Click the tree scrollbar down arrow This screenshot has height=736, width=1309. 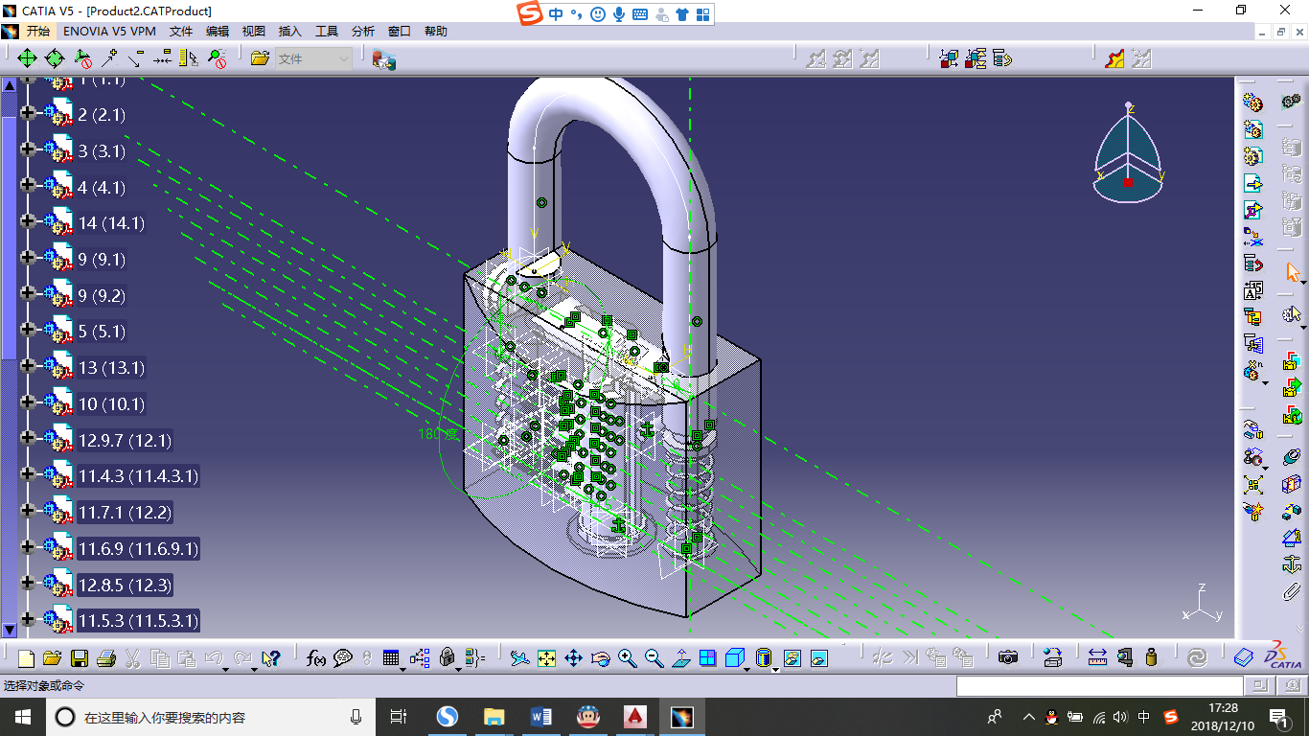pyautogui.click(x=10, y=630)
